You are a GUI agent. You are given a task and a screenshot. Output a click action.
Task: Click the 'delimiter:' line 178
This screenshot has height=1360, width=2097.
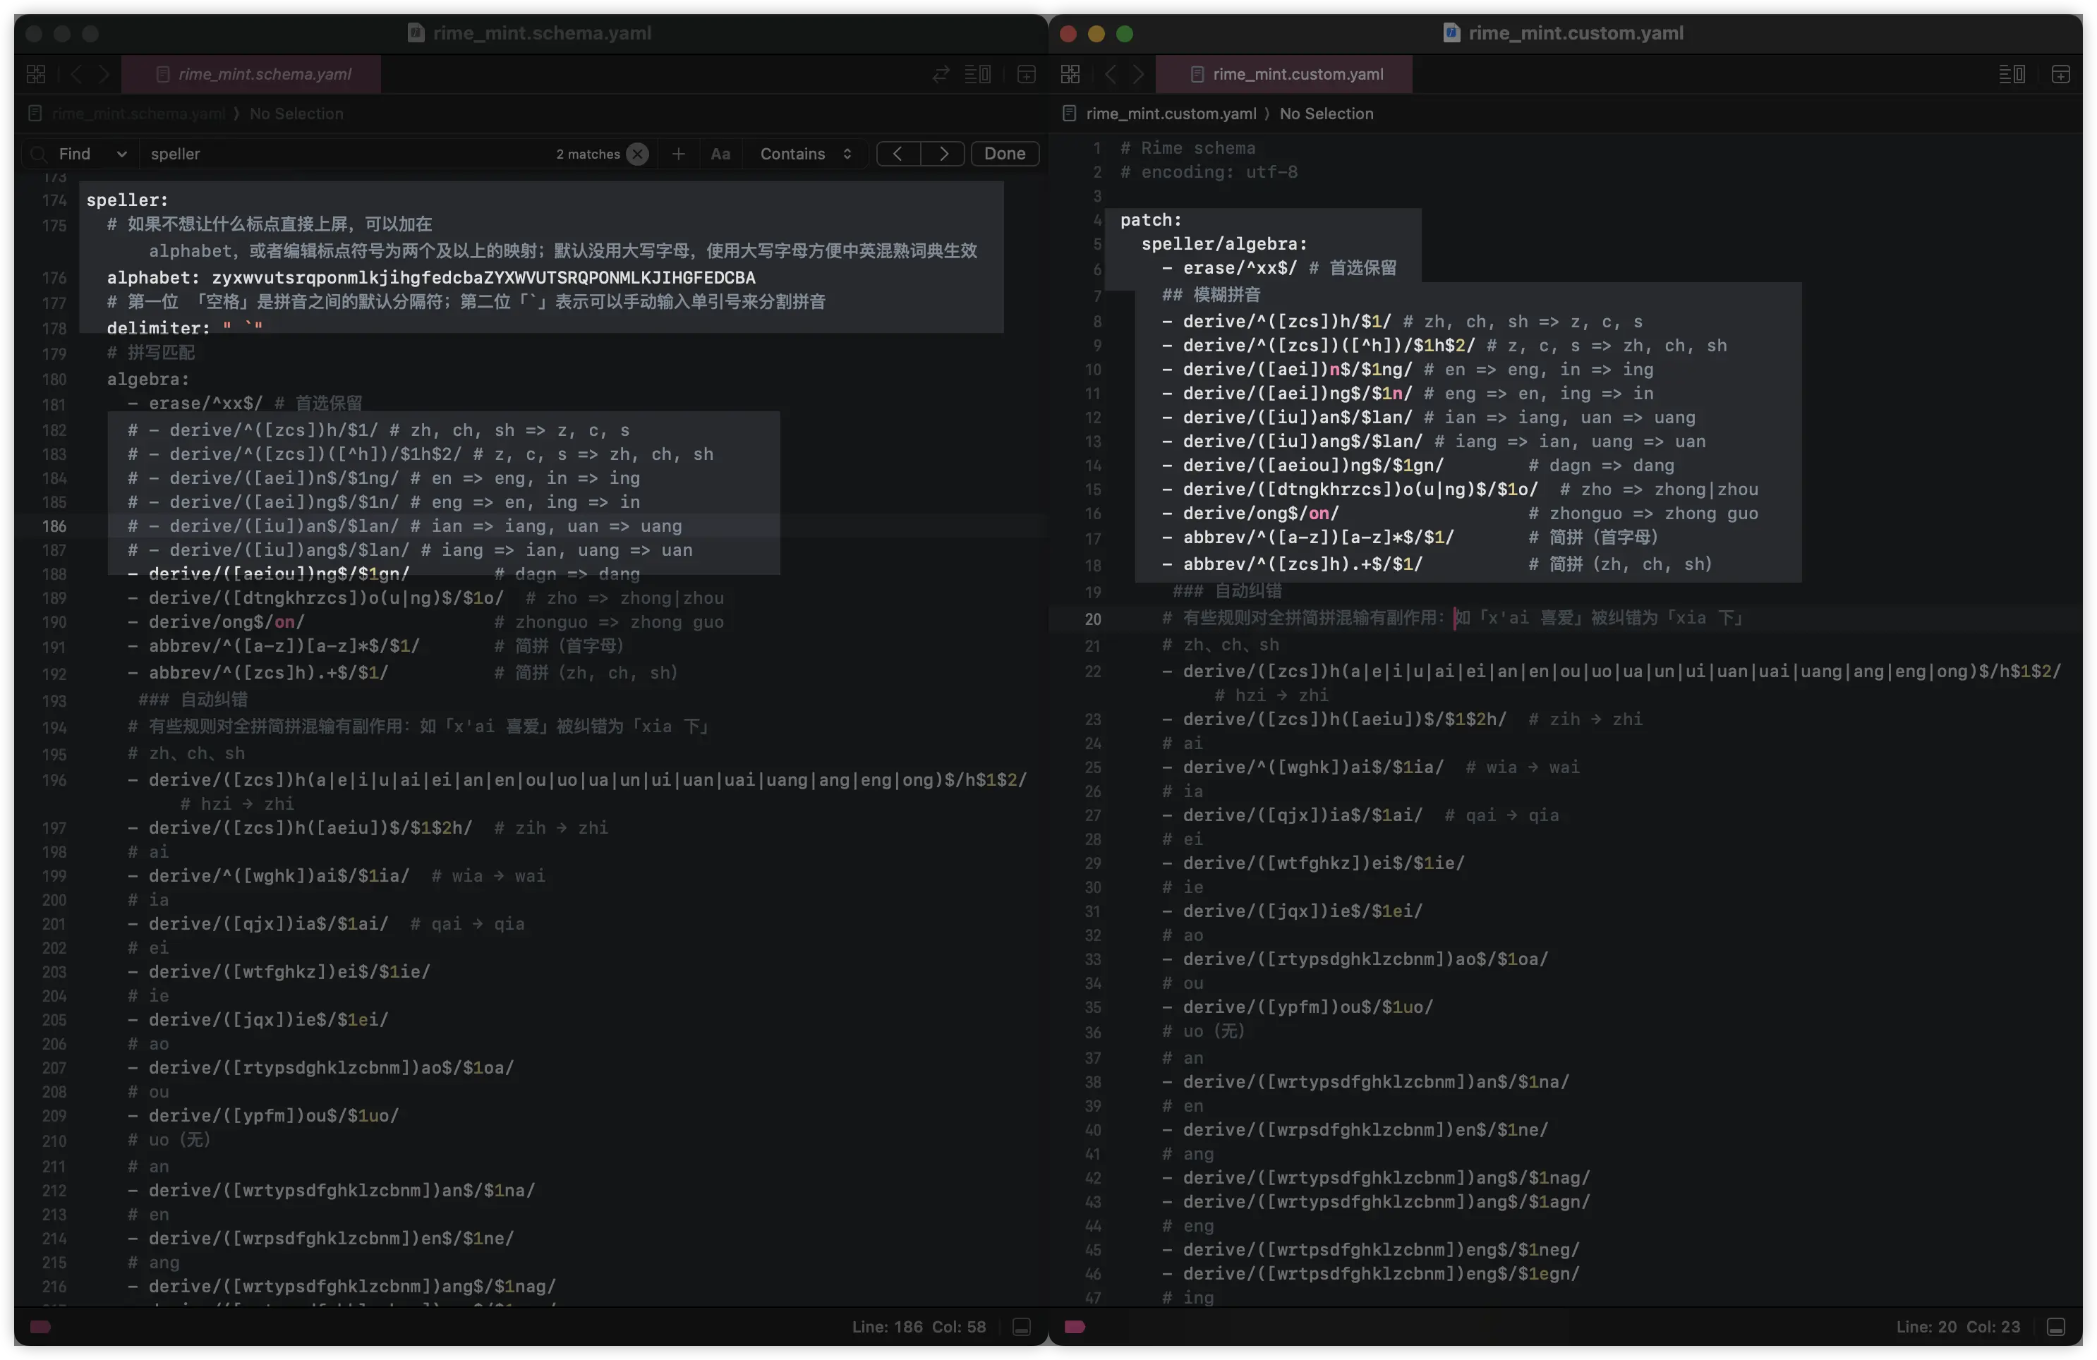tap(185, 328)
